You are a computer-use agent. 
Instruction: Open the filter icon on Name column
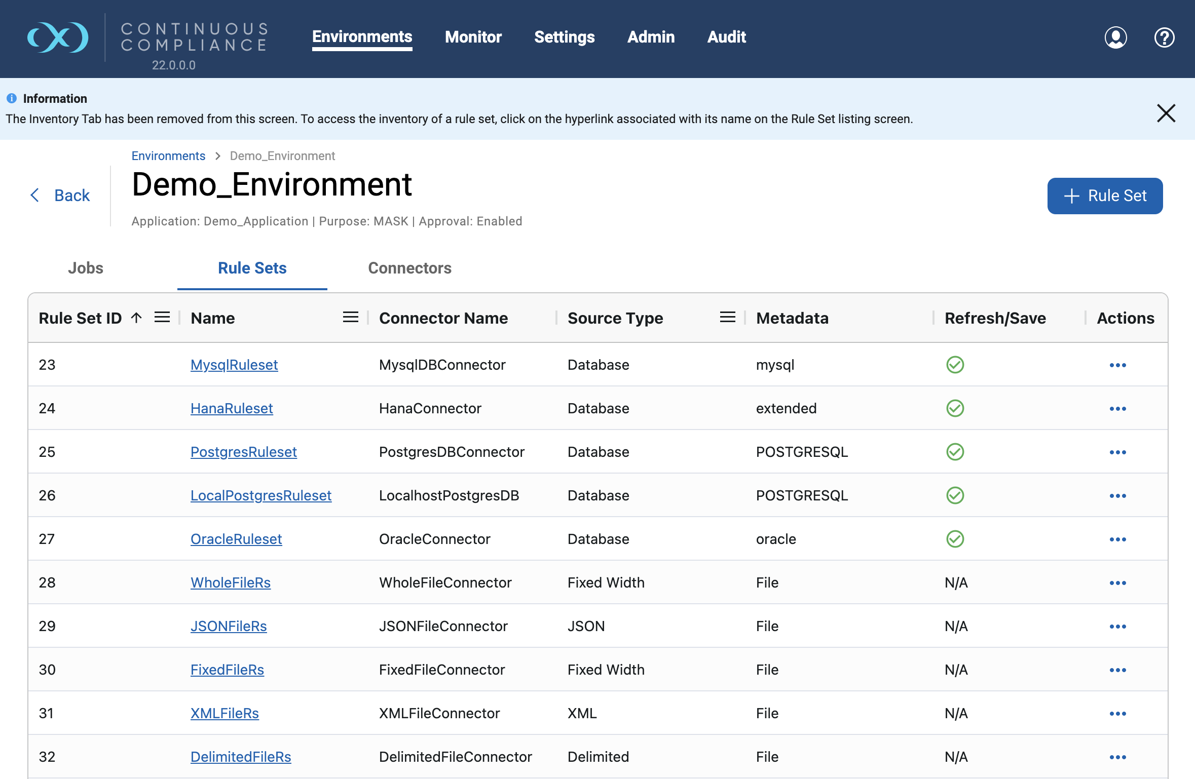(x=350, y=317)
